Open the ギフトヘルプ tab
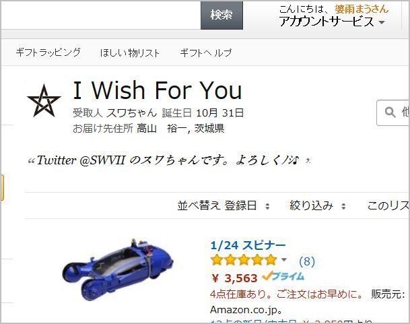410x324 pixels. [206, 53]
